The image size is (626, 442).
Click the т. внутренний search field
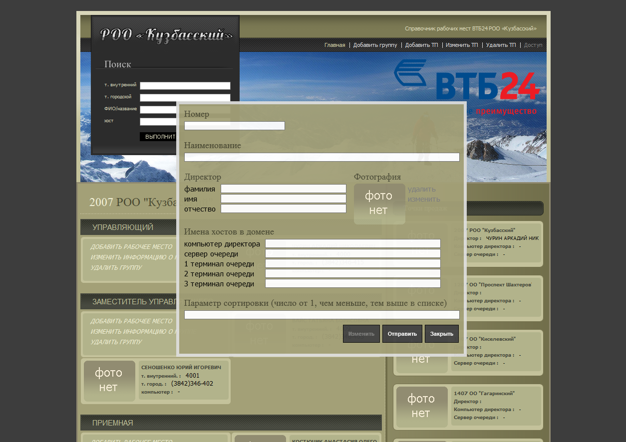coord(185,86)
